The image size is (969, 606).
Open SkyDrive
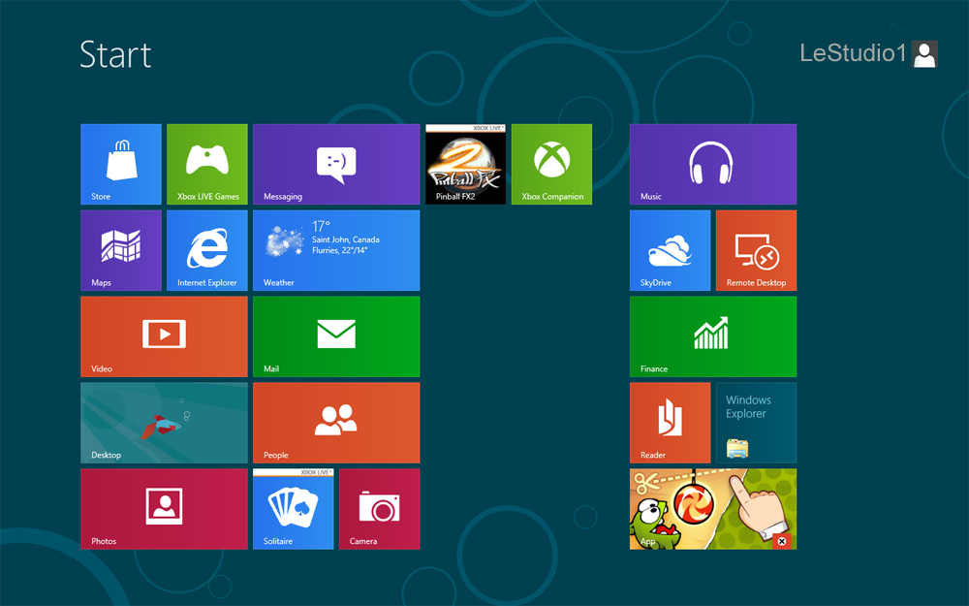(x=670, y=250)
